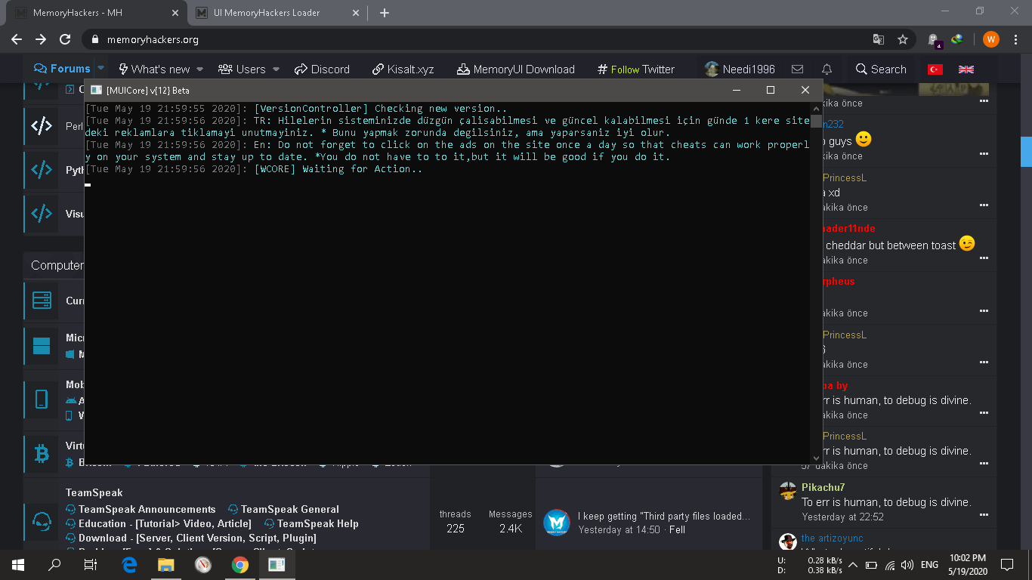Click the TeamSpeak headset forum icon
The height and width of the screenshot is (580, 1032).
[41, 521]
